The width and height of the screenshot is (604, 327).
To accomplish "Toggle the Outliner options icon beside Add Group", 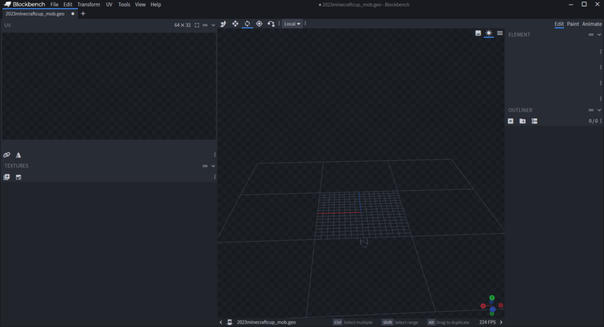I will tap(534, 121).
